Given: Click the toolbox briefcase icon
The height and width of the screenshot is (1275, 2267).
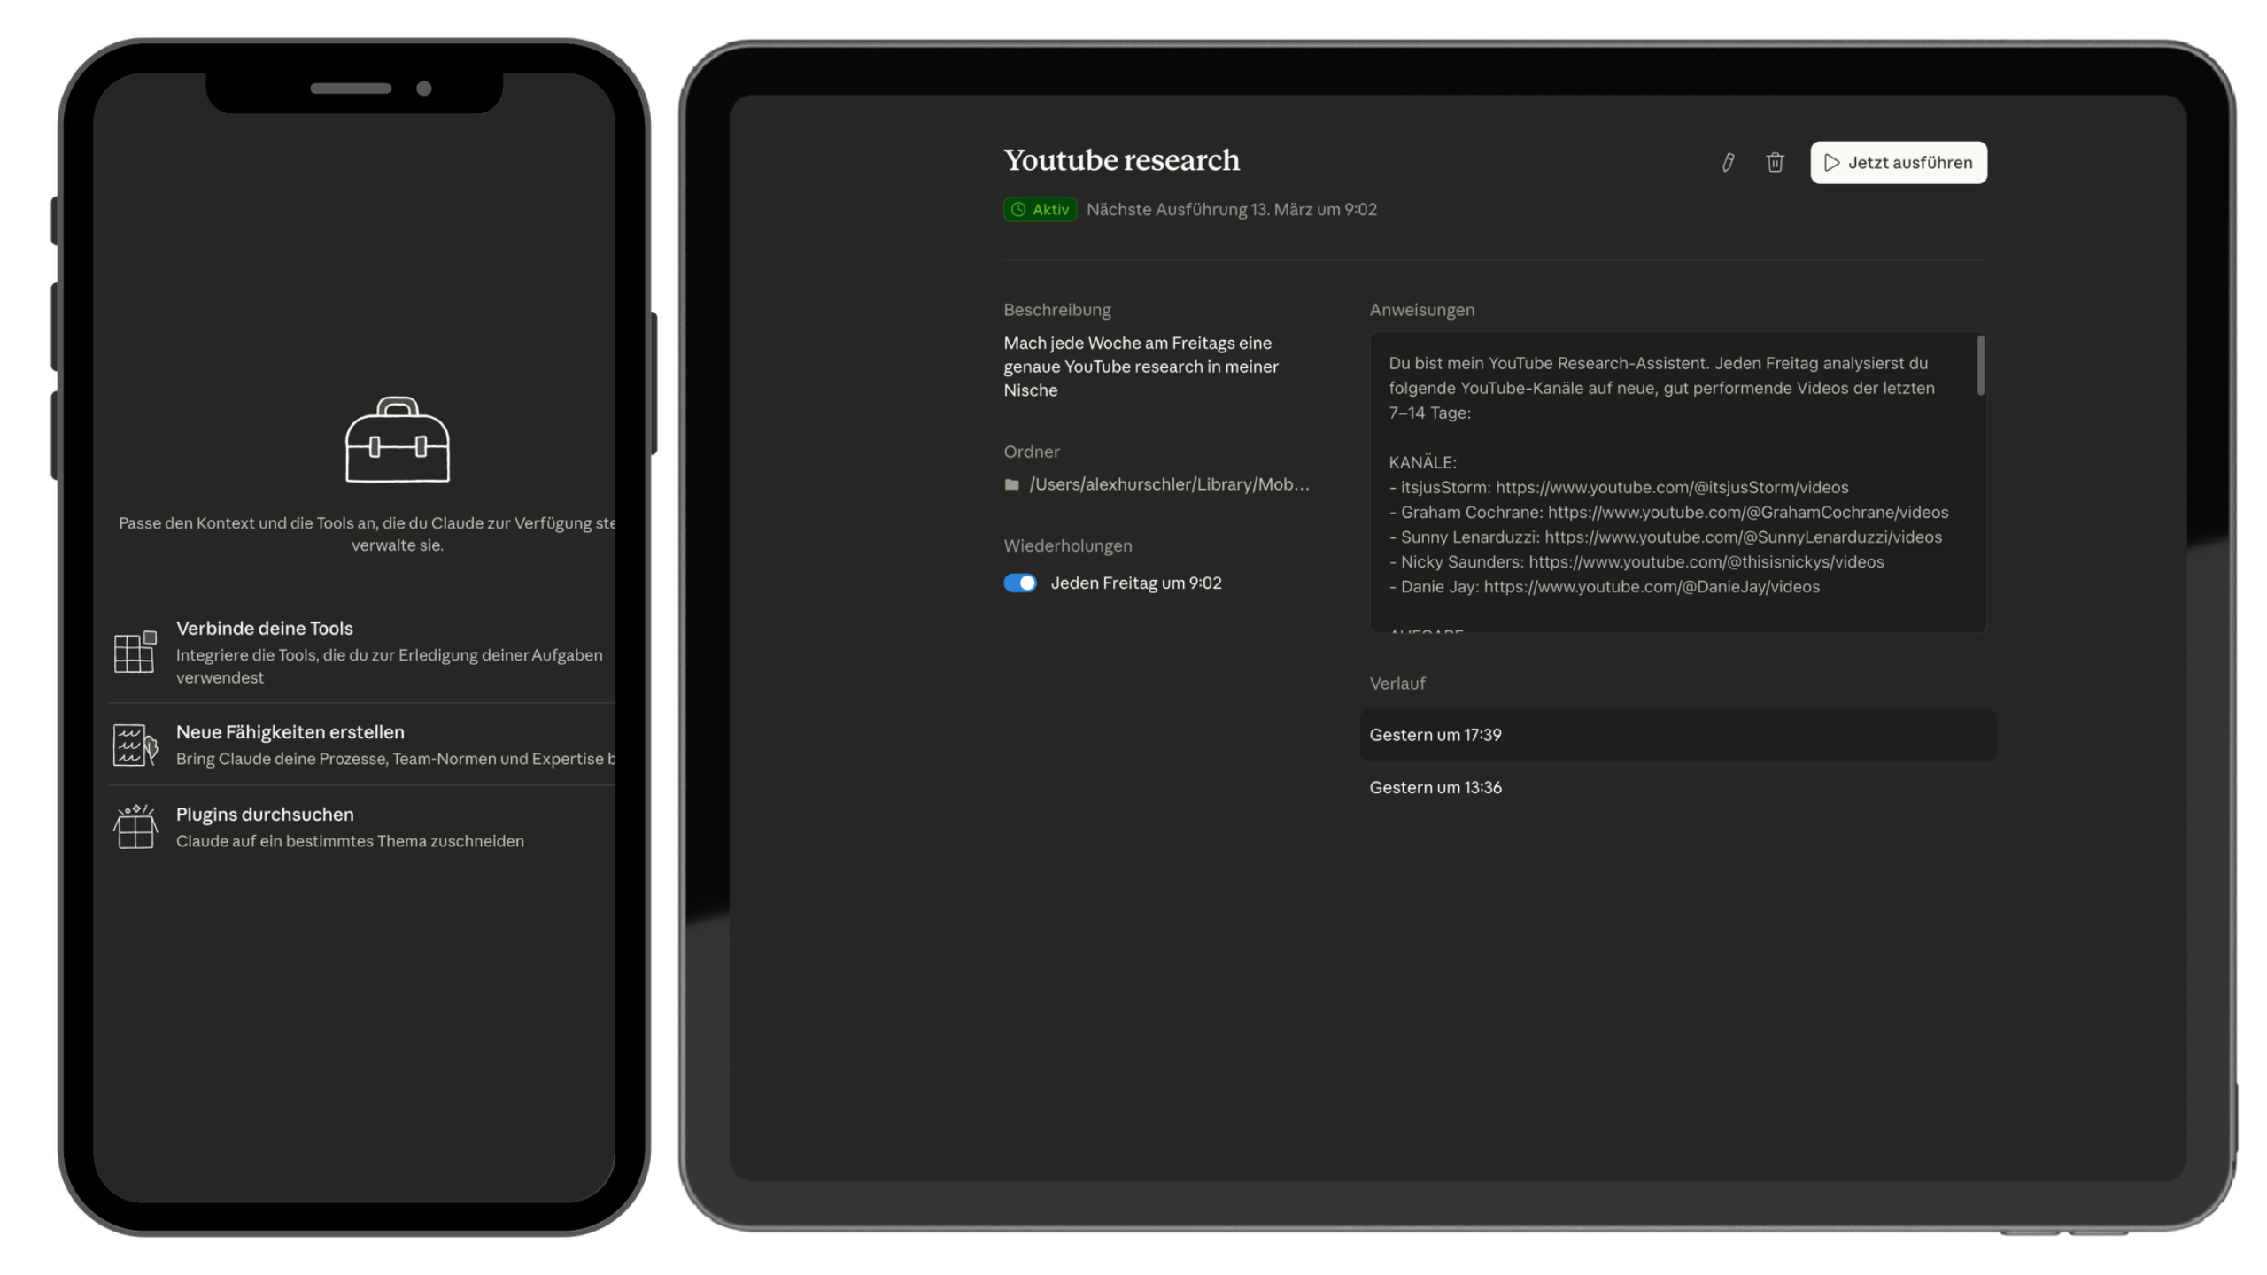Looking at the screenshot, I should [x=398, y=440].
